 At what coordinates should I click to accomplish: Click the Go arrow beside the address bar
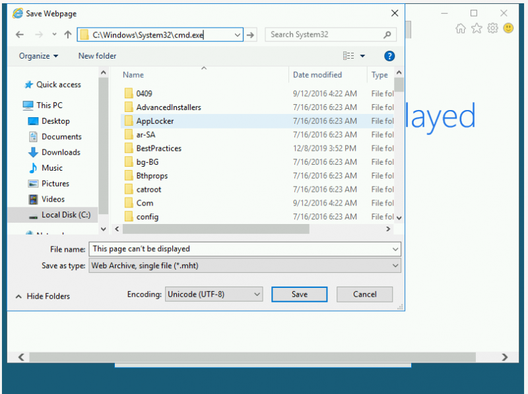click(251, 34)
